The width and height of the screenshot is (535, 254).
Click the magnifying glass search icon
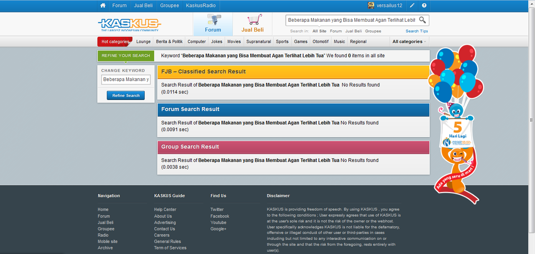[423, 20]
